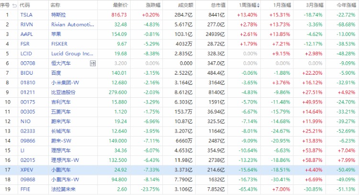Select the stock name 蔚来-SW
The image size is (359, 195).
tap(61, 141)
